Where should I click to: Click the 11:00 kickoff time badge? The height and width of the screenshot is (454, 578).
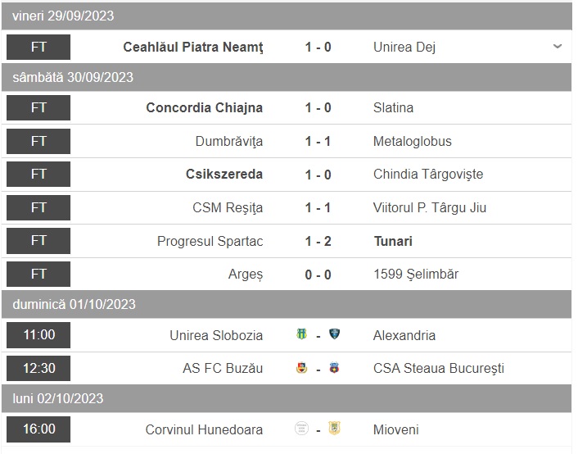38,335
